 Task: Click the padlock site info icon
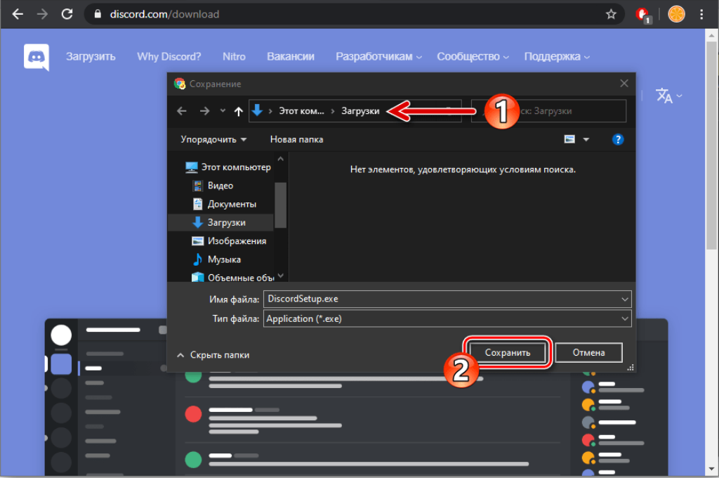point(97,14)
